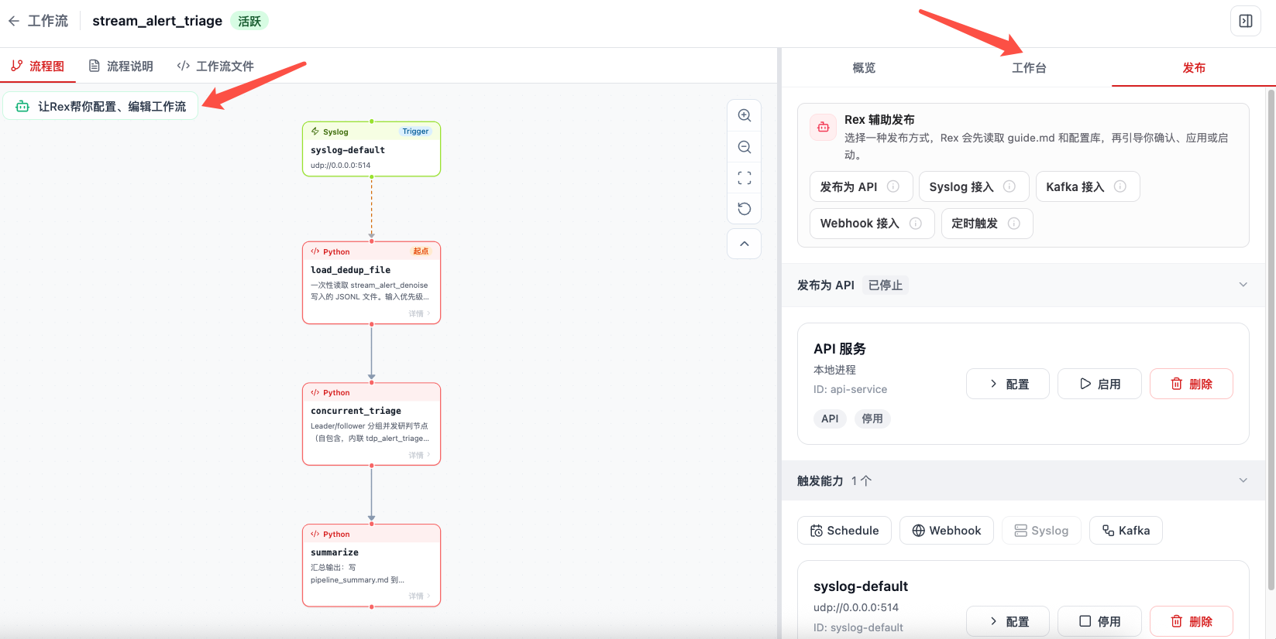Switch to the 工作流文件 tab

(x=215, y=66)
